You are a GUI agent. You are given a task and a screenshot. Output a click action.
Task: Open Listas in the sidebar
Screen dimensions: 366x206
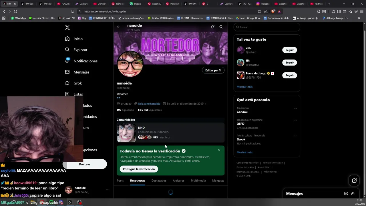(74, 94)
